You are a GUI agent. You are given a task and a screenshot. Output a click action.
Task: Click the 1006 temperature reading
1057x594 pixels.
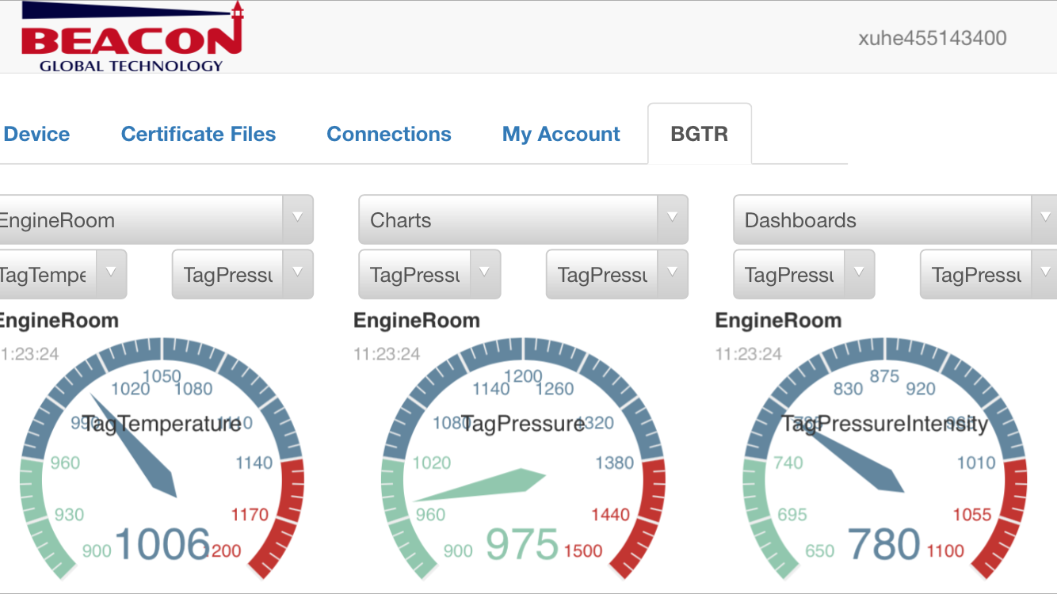[x=162, y=545]
